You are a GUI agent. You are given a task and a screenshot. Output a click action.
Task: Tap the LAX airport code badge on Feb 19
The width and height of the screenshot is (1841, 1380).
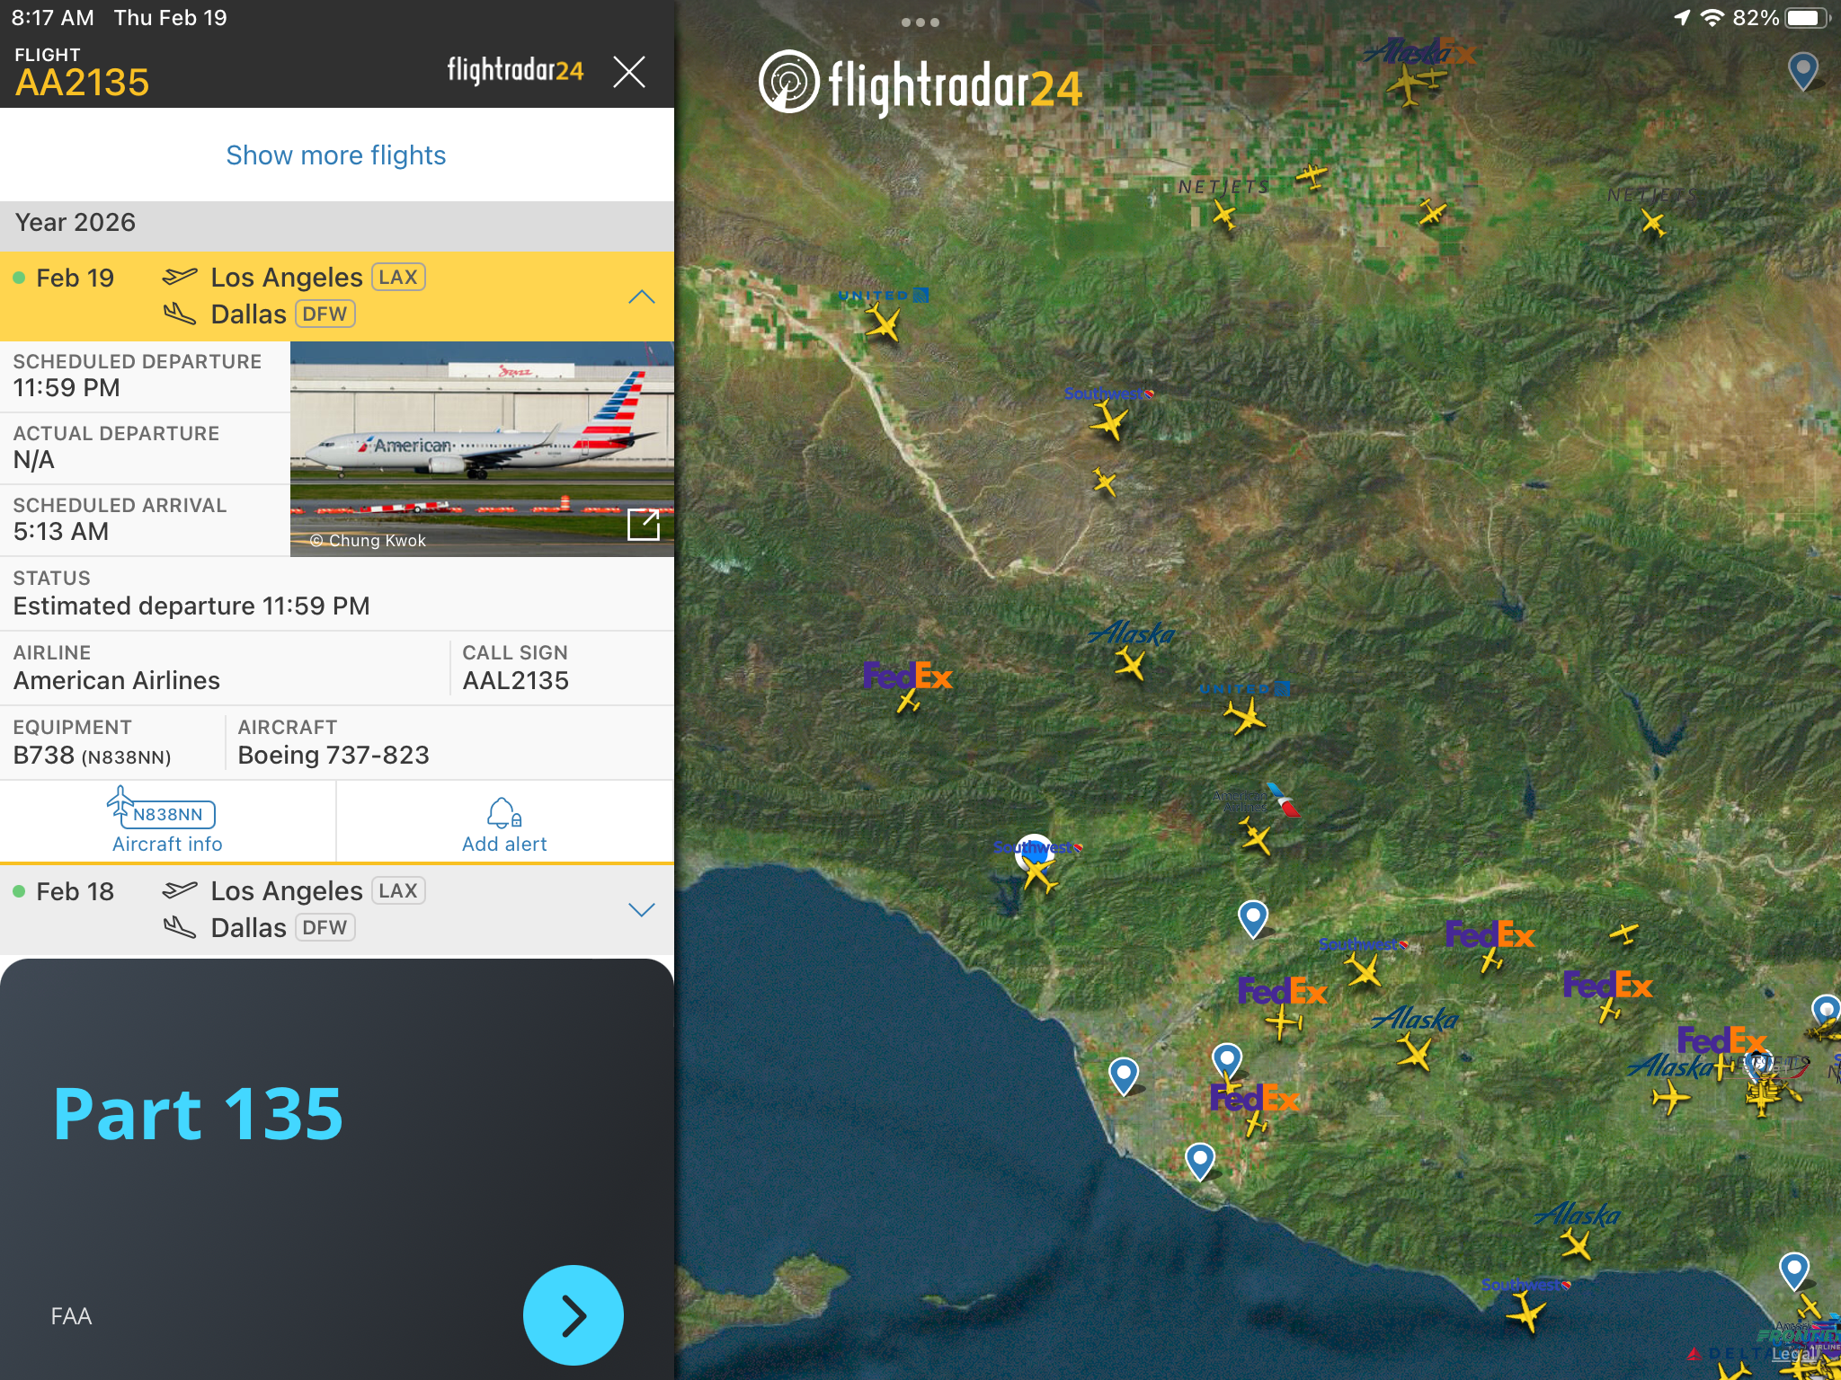398,277
